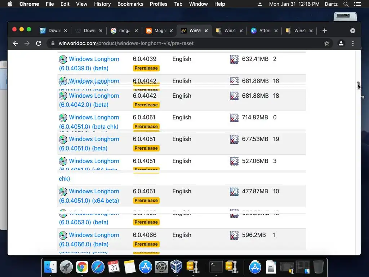
Task: Click the x86 icon beside 632.41MB
Action: click(234, 60)
